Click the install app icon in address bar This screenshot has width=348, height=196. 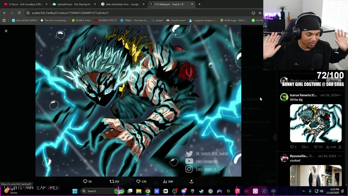tap(253, 13)
